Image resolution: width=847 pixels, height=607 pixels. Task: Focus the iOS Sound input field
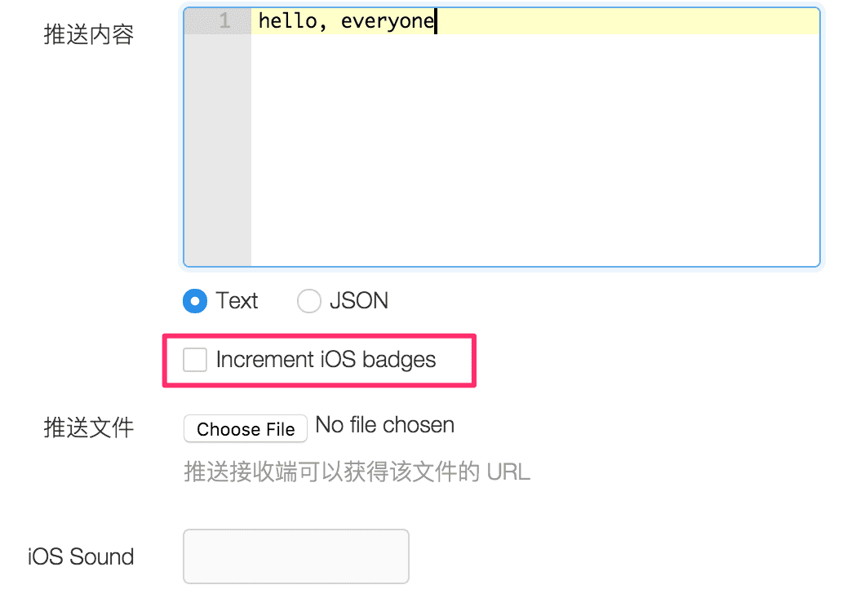click(x=295, y=556)
